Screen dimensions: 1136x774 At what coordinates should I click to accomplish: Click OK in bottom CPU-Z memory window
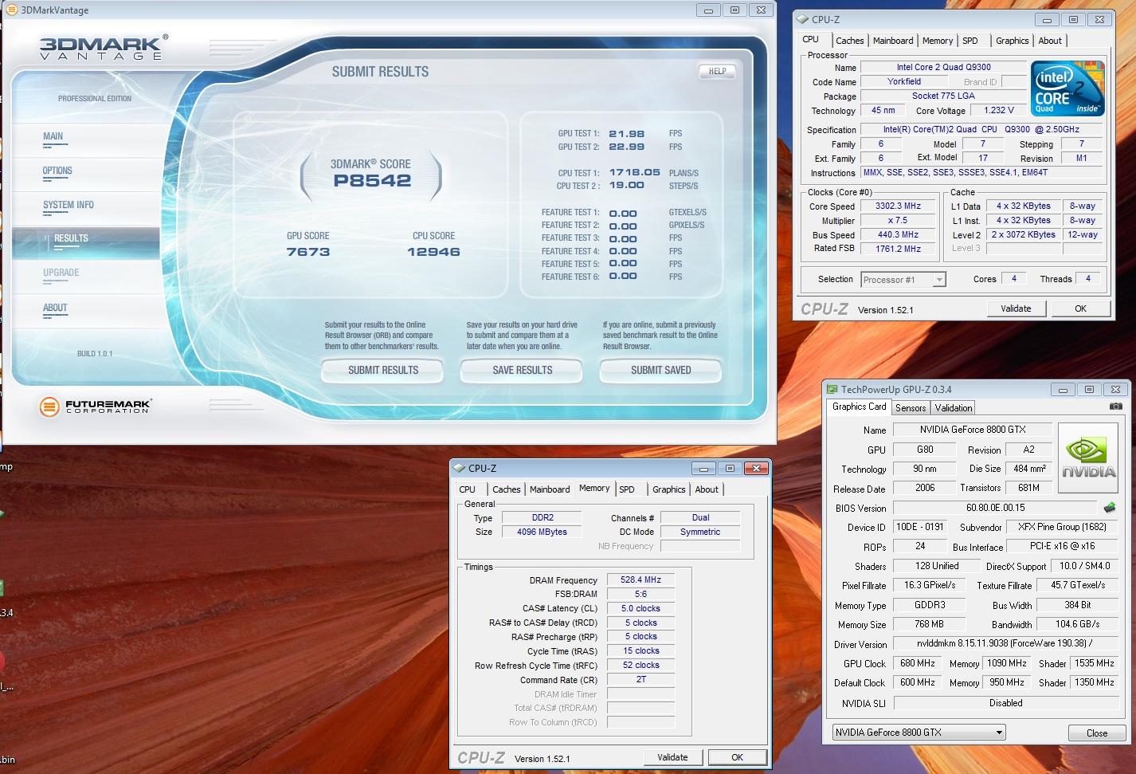(x=737, y=757)
